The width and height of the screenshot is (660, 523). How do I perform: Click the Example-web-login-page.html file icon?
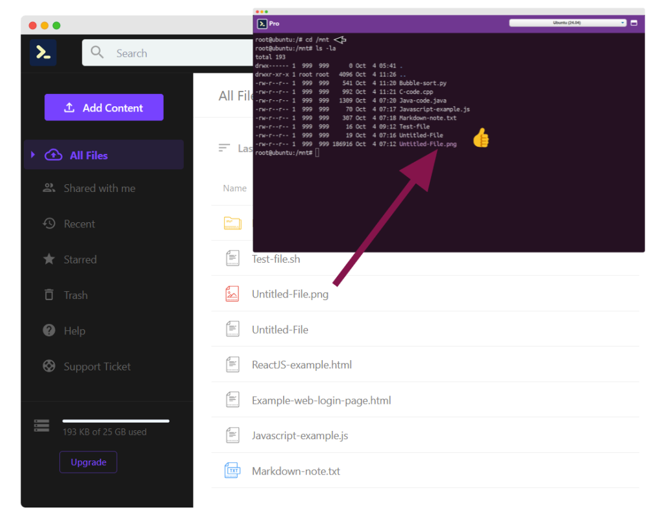tap(232, 400)
